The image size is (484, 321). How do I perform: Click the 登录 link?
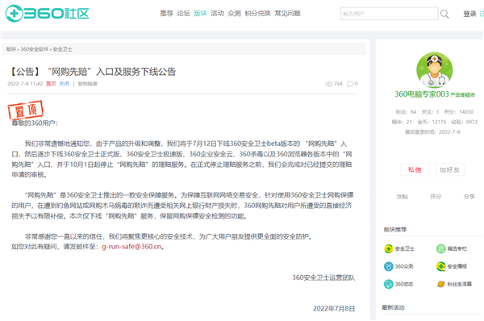click(x=469, y=14)
